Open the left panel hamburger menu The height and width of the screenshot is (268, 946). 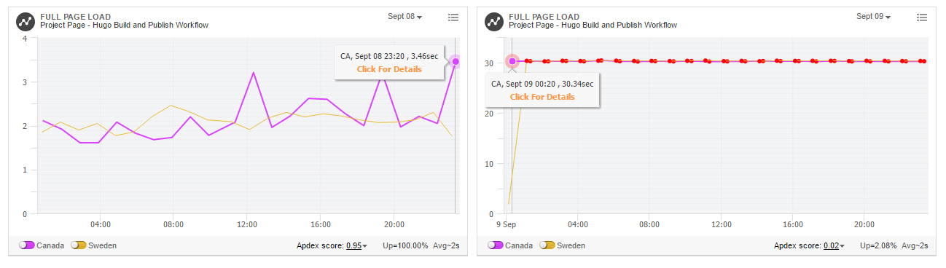453,17
